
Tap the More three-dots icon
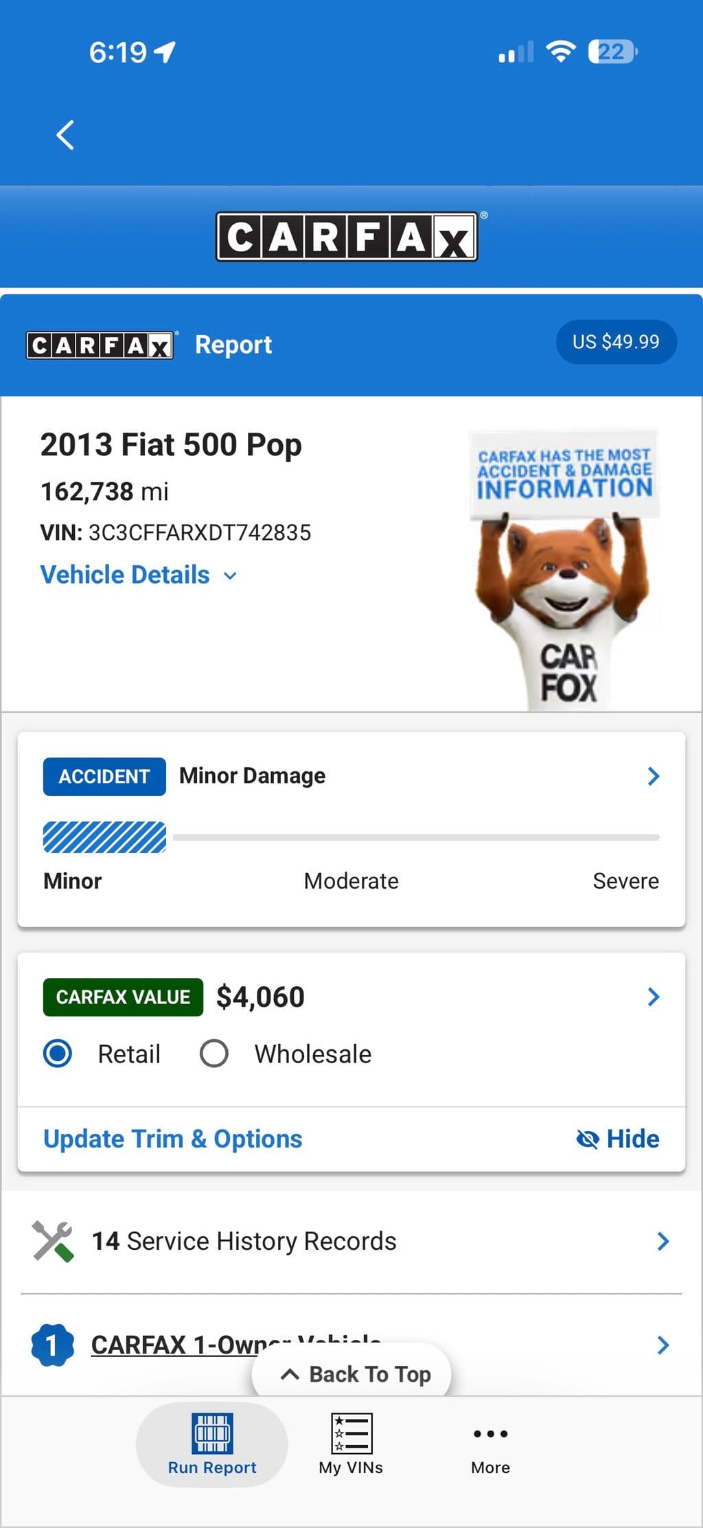point(491,1434)
